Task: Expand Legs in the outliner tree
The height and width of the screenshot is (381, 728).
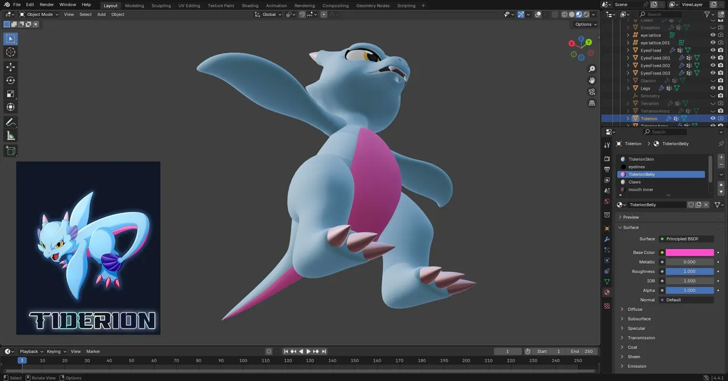Action: [x=628, y=88]
